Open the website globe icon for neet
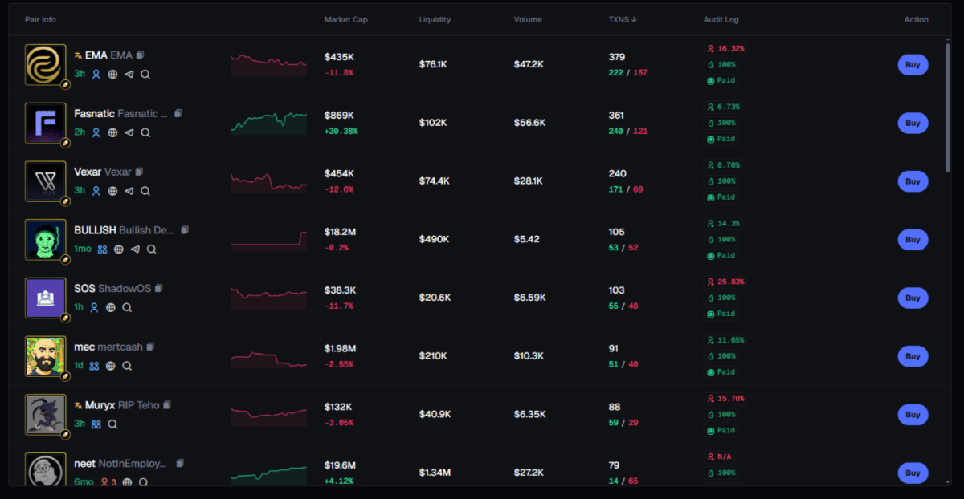The image size is (964, 499). pos(127,482)
